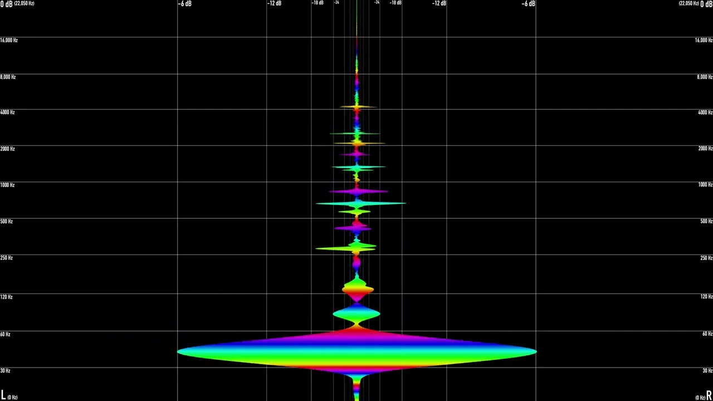
Task: Click the right-side "120 Hz" label
Action: point(706,297)
